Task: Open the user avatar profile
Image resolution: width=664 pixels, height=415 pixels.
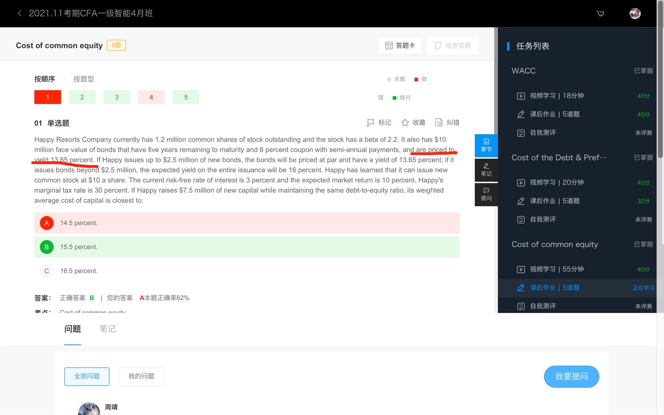Action: click(634, 13)
